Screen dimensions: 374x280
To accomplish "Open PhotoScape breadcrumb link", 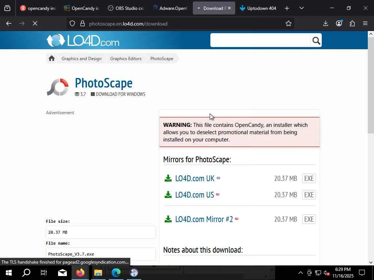I will pos(162,59).
